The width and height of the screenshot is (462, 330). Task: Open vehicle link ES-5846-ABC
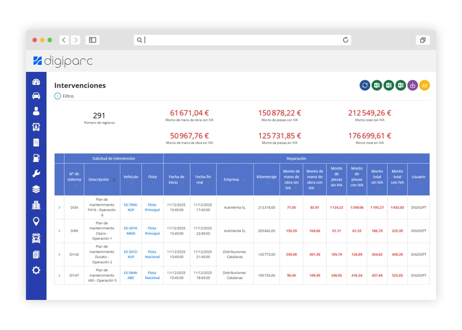tap(131, 275)
